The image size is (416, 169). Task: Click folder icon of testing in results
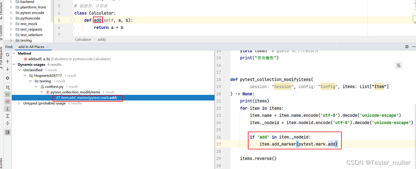click(x=37, y=81)
